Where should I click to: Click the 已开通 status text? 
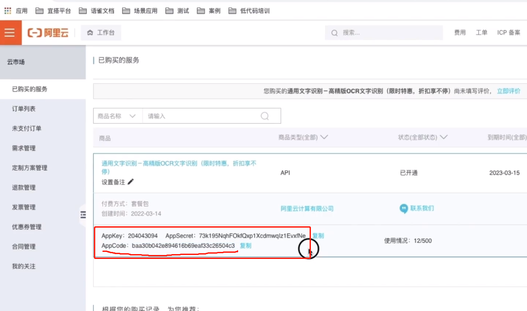(409, 173)
